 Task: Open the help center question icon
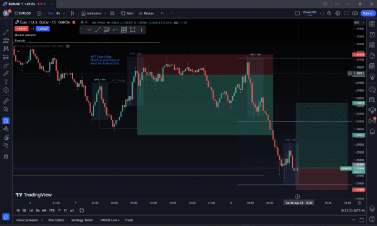[x=372, y=219]
